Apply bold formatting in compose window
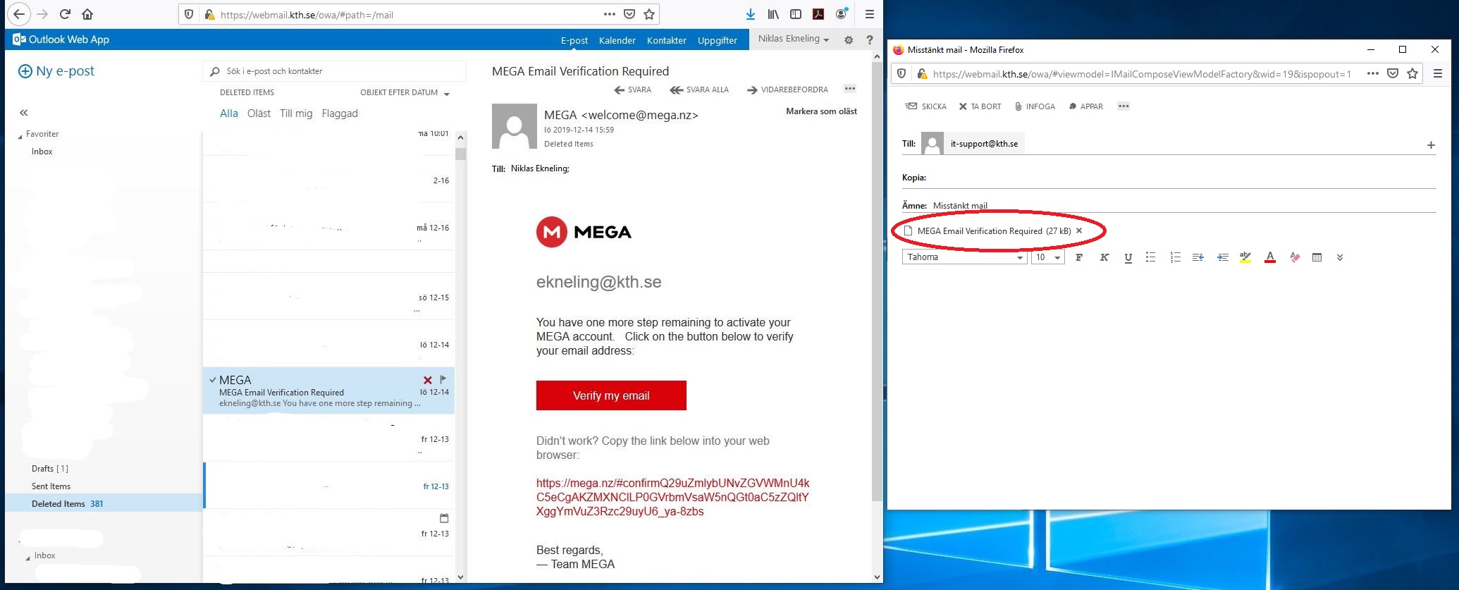1459x590 pixels. (1079, 257)
